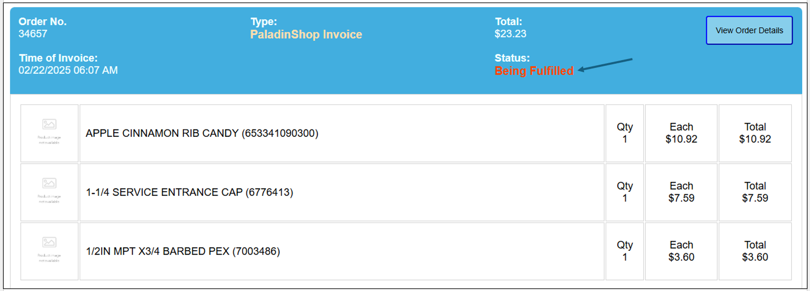Click the Qty cell of Barbed PEX row
This screenshot has height=291, width=810.
tap(625, 251)
